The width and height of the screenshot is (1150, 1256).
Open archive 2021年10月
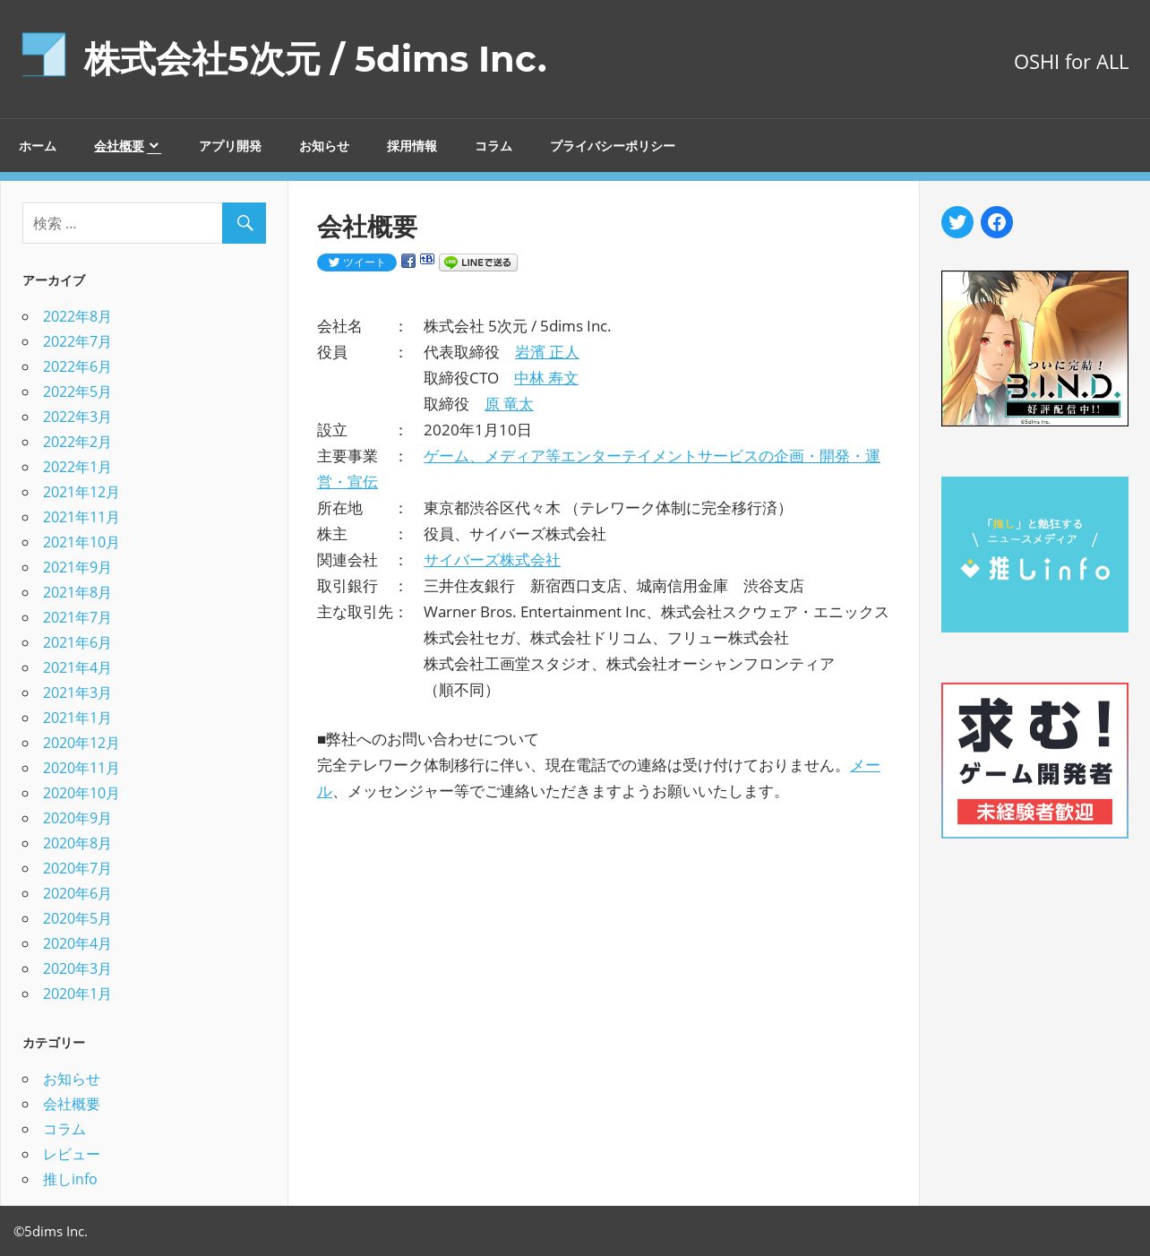tap(81, 542)
